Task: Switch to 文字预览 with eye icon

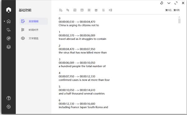Action: (34, 38)
